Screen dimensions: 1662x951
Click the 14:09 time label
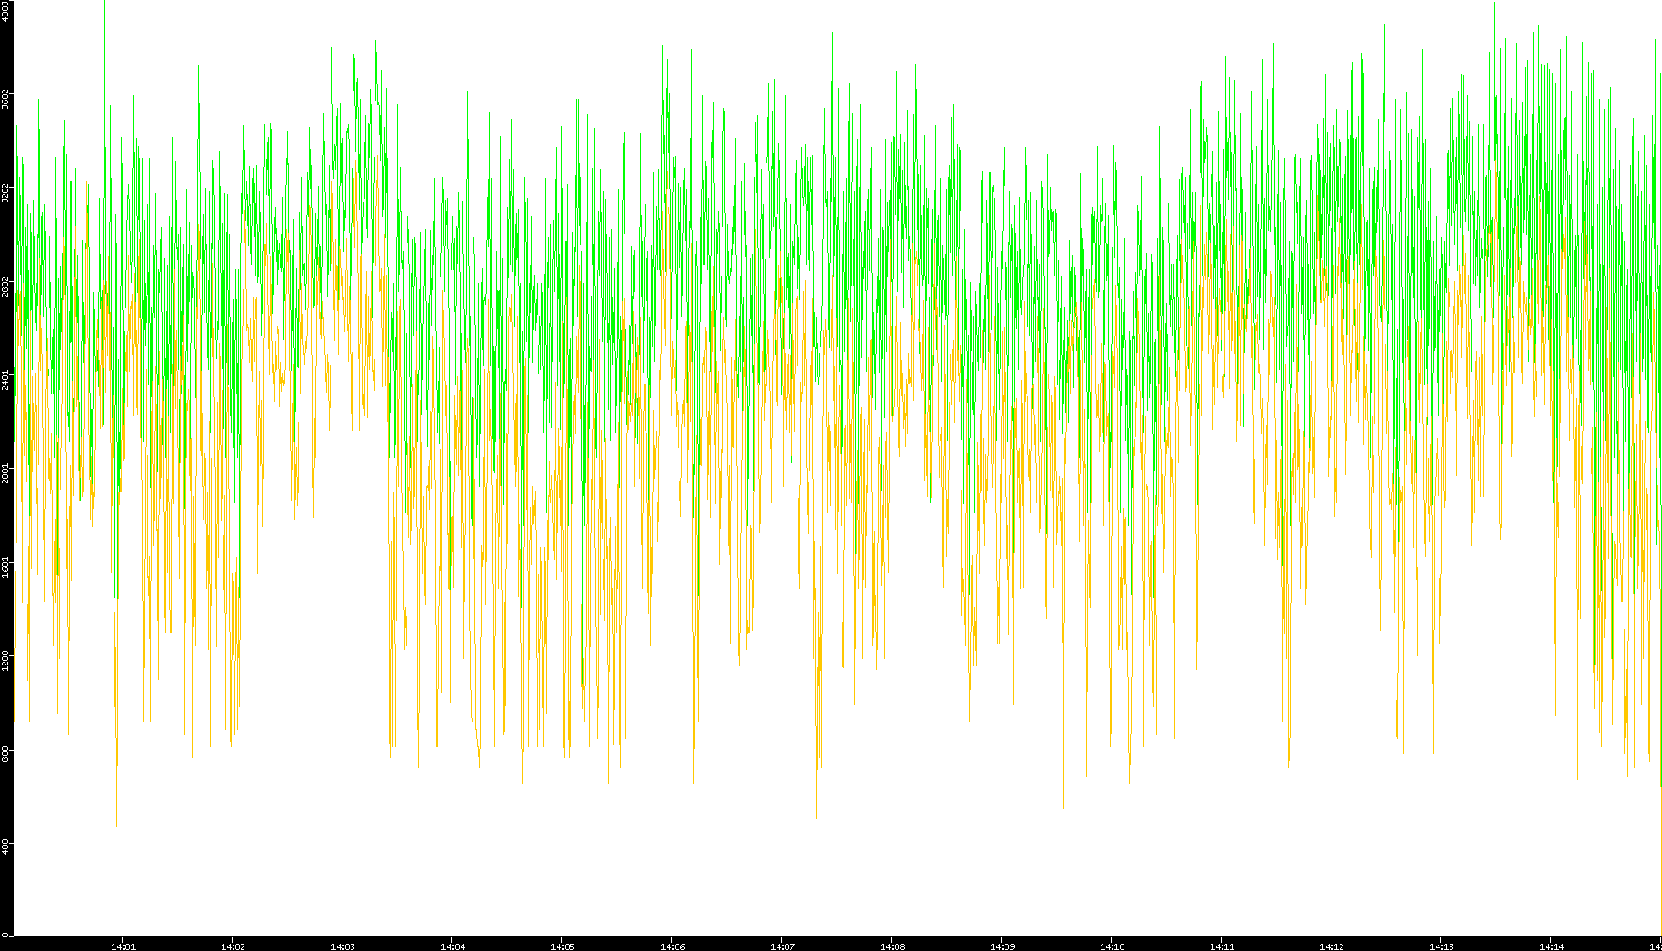coord(1002,946)
